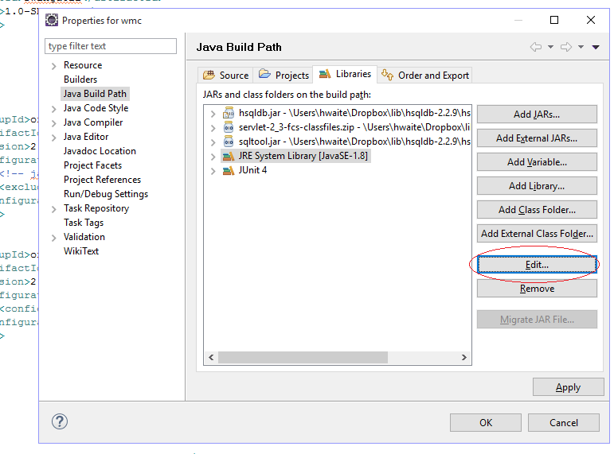The image size is (614, 454).
Task: Select WikiText in the tree
Action: [x=81, y=251]
